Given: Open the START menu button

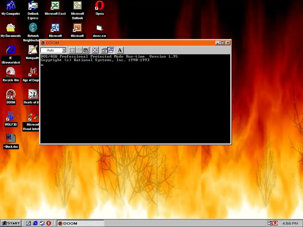Looking at the screenshot, I should point(11,223).
